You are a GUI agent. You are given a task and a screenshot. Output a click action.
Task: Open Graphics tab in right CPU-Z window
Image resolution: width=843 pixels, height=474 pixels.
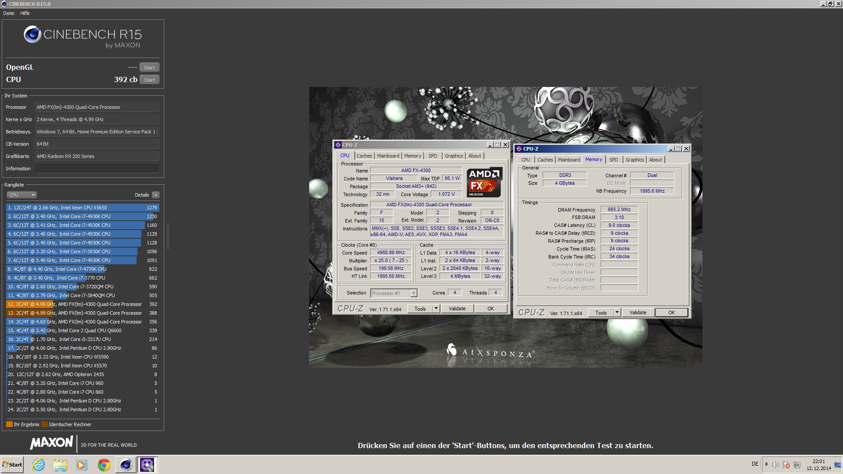click(x=634, y=160)
